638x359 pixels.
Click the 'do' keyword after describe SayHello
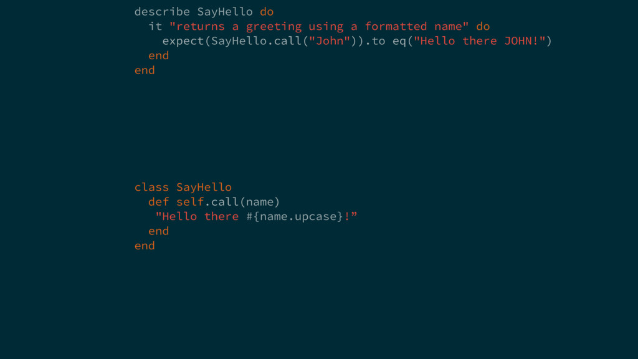click(x=267, y=12)
